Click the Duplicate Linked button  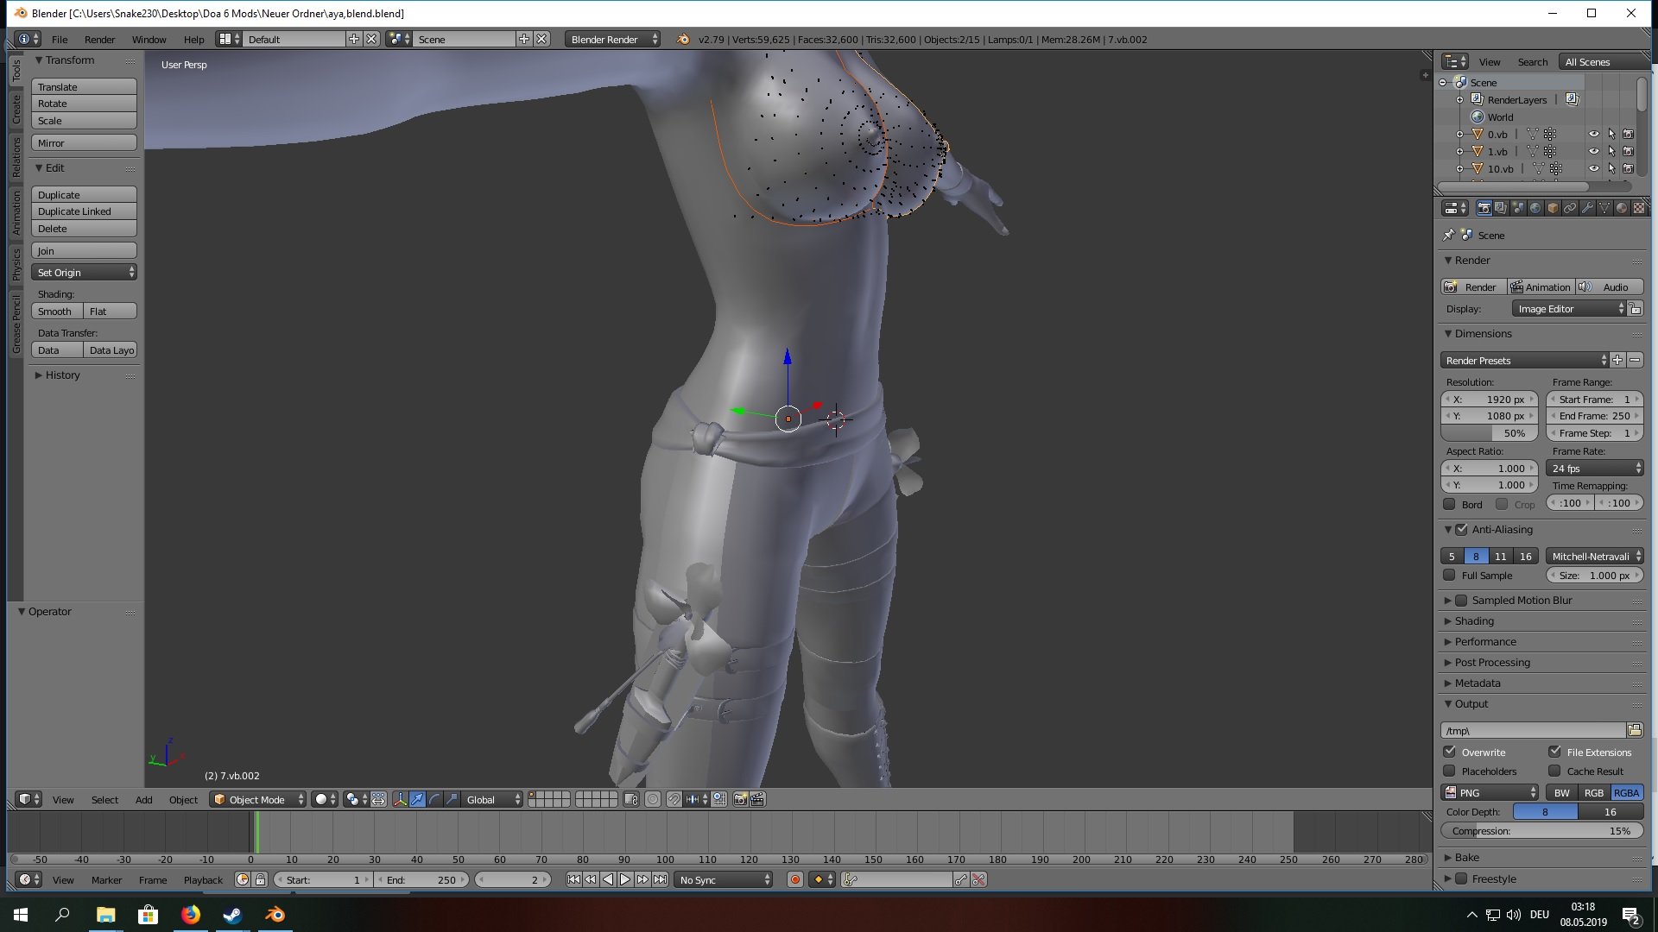tap(84, 211)
